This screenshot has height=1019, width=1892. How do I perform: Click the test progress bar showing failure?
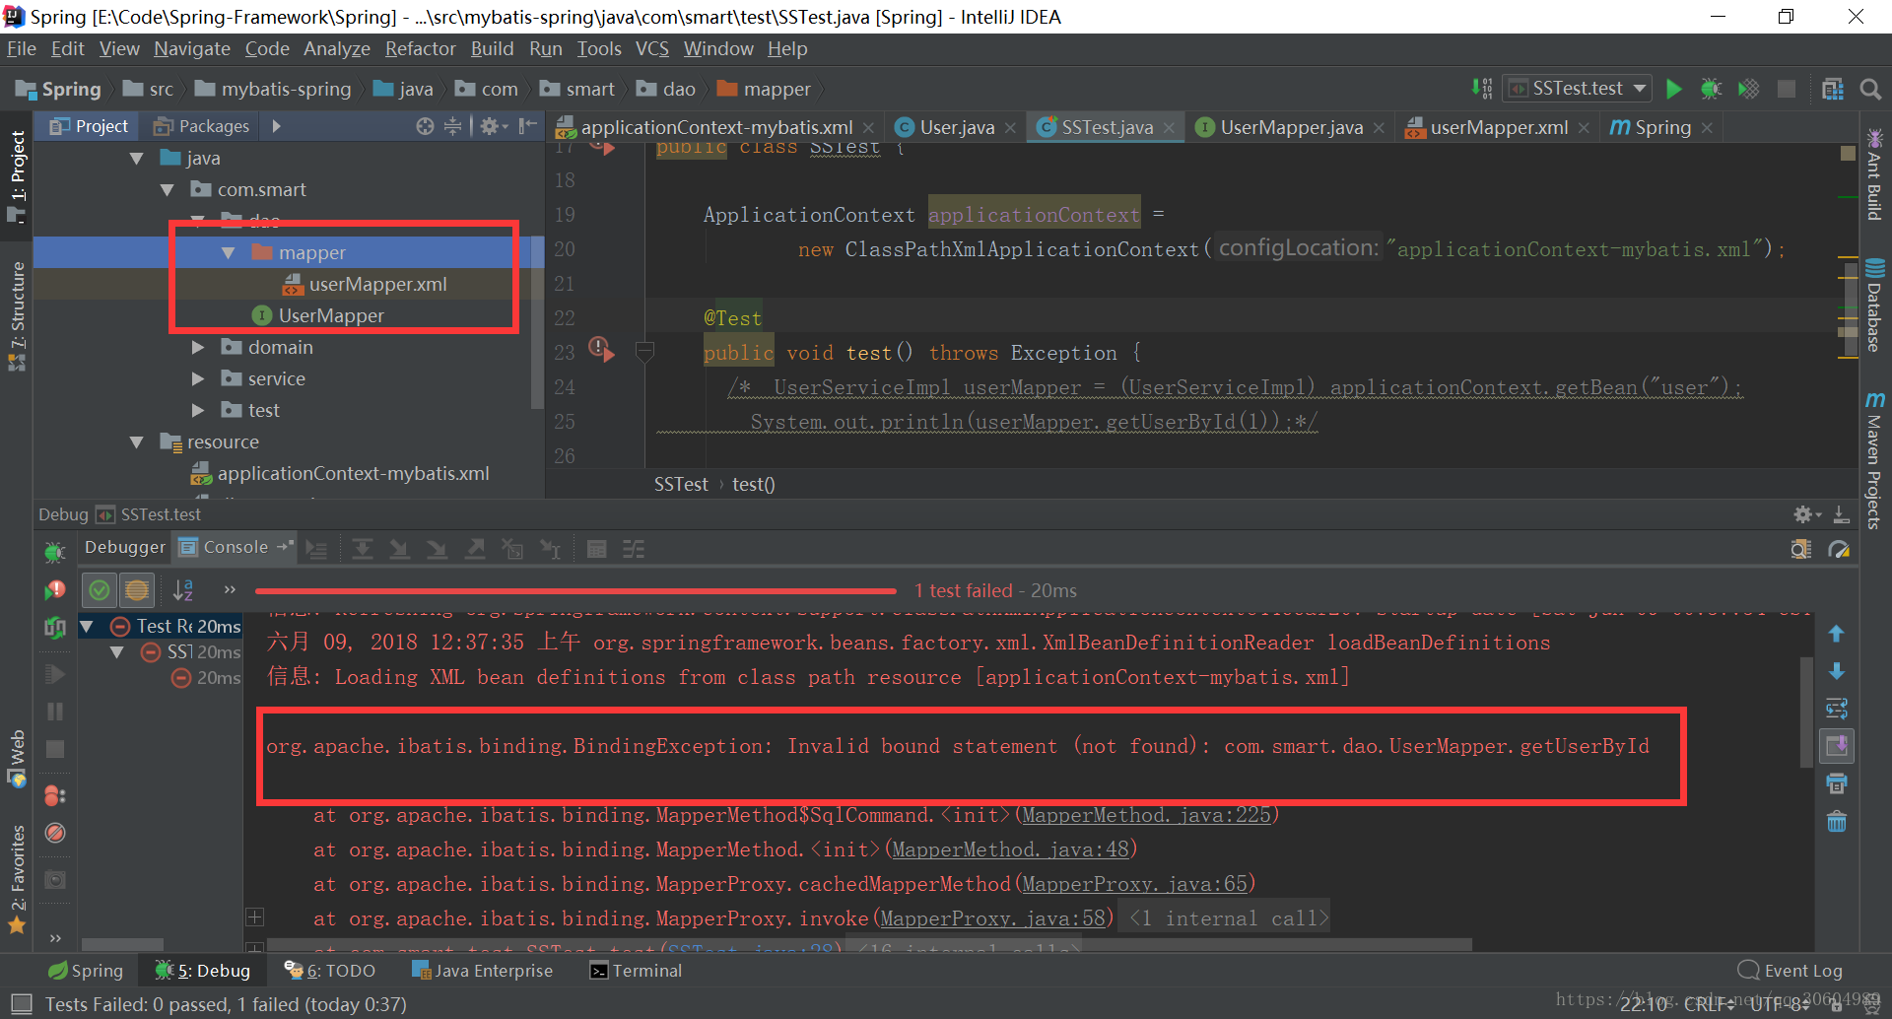click(575, 591)
